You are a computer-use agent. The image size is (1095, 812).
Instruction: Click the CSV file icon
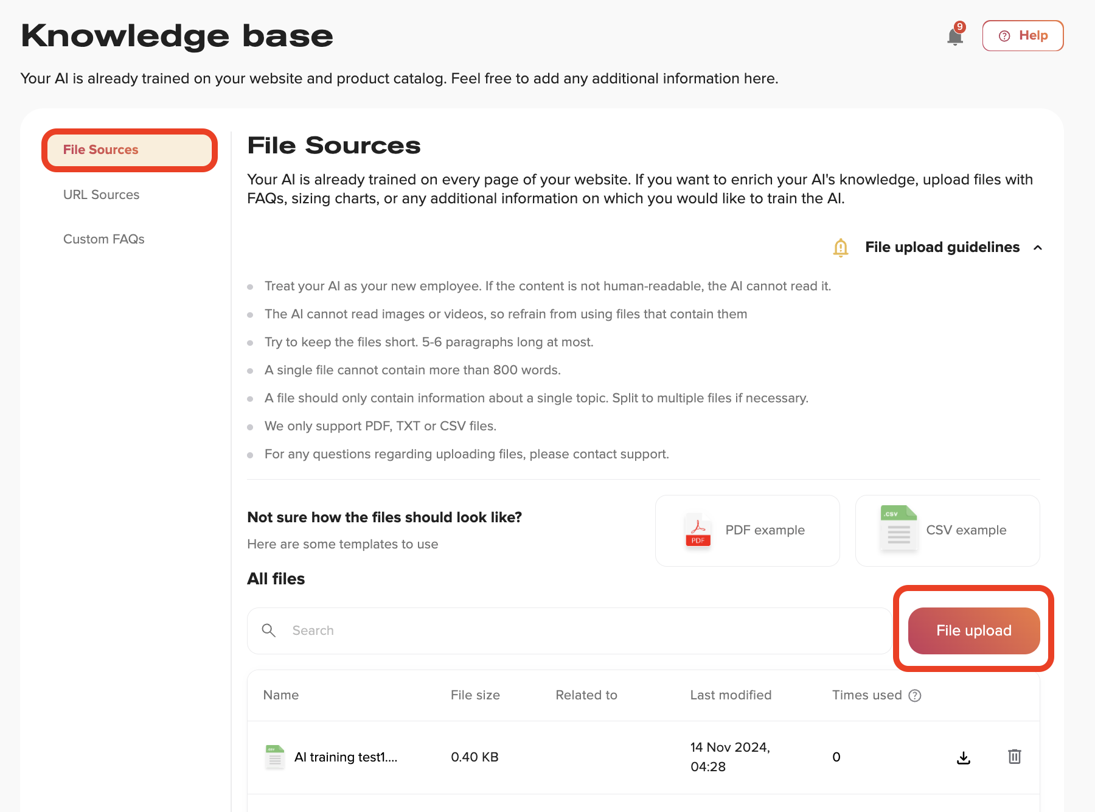tap(899, 528)
